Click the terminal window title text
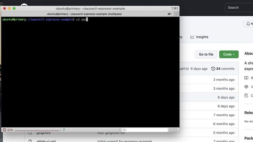This screenshot has width=253, height=142. tap(91, 9)
